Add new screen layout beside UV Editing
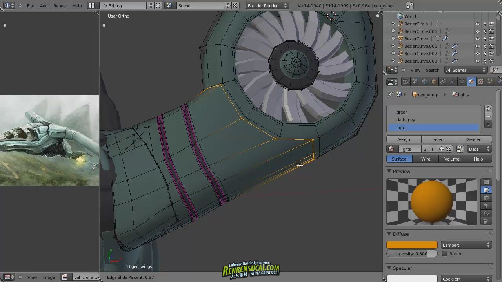This screenshot has width=502, height=282. coord(151,5)
